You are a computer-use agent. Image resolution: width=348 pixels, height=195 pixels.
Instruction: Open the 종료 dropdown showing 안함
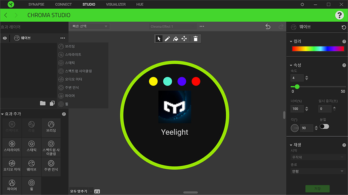pos(318,171)
